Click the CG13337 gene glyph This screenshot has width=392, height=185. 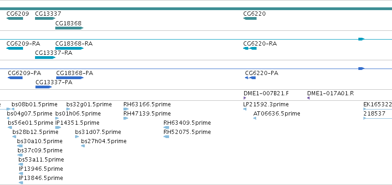(x=45, y=18)
